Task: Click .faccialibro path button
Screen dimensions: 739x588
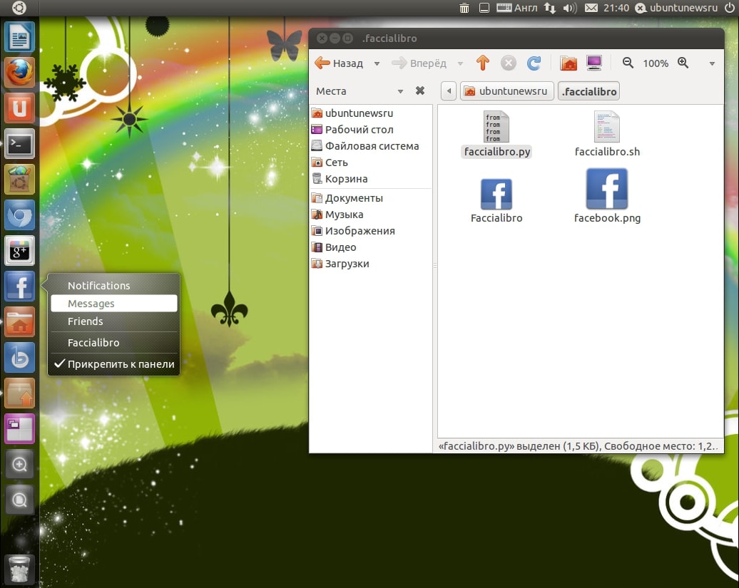Action: click(x=588, y=91)
